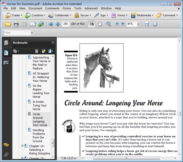183x162 pixels.
Task: Click the Combine button
Action: 36,15
